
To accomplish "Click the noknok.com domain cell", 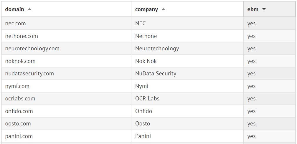I will (x=20, y=61).
